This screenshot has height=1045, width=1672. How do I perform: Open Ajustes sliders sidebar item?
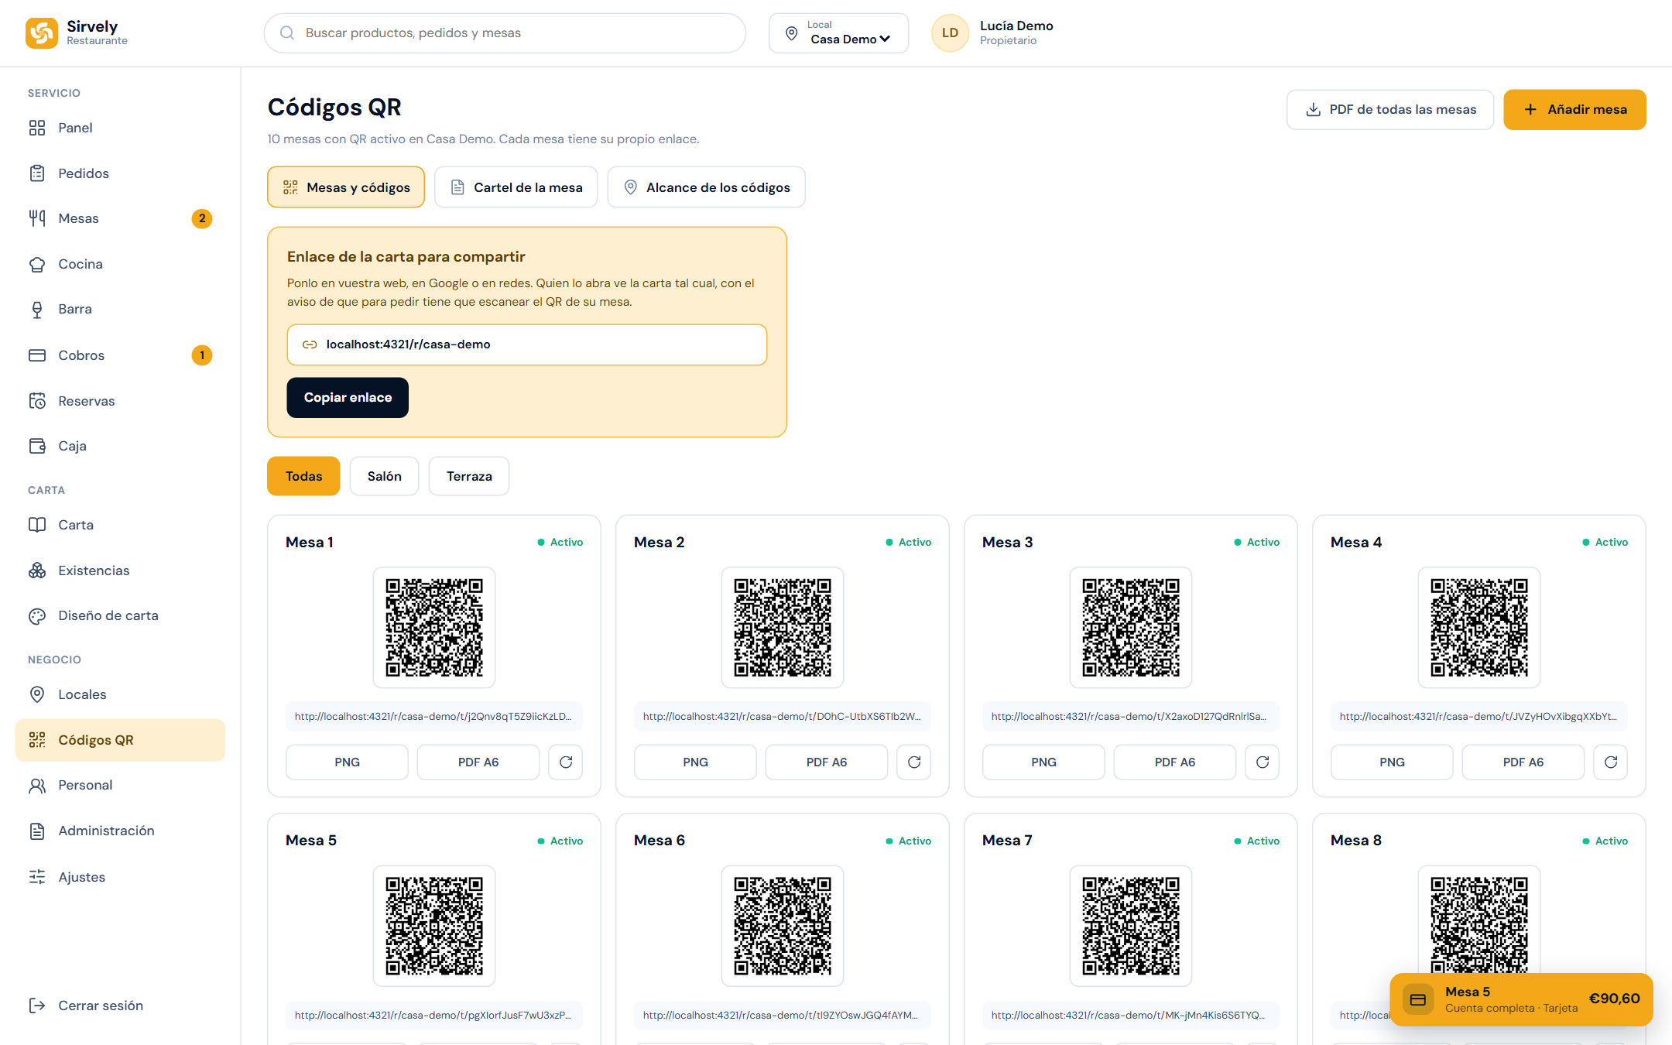click(120, 877)
